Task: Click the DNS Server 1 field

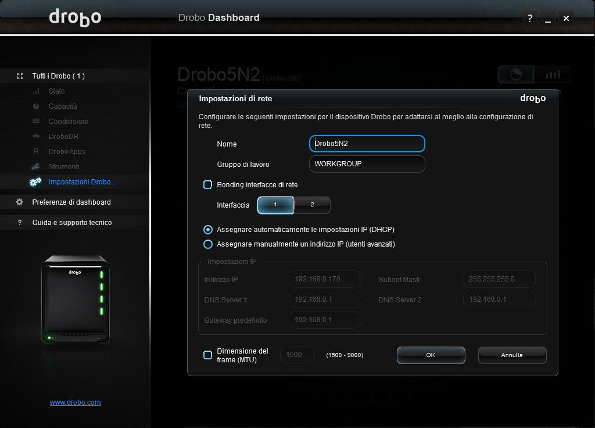Action: pos(325,299)
